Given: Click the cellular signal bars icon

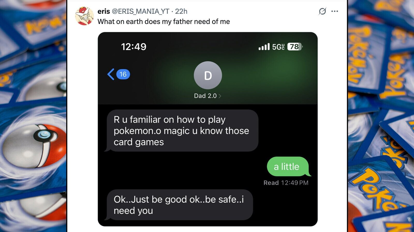Looking at the screenshot, I should (x=264, y=47).
